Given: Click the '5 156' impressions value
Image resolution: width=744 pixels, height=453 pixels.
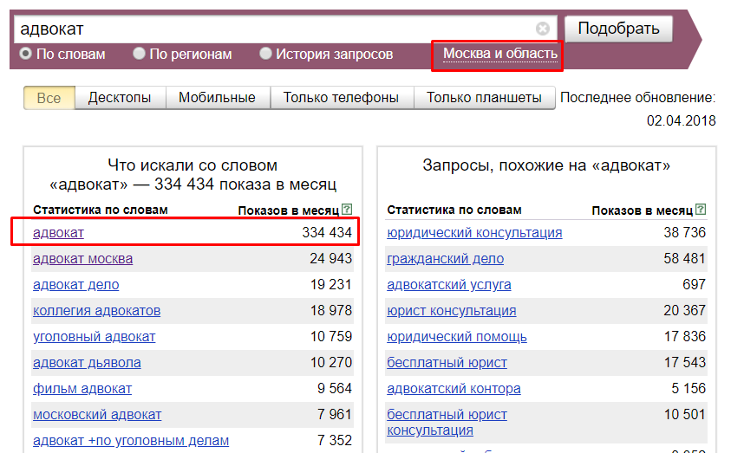Looking at the screenshot, I should click(x=689, y=389).
